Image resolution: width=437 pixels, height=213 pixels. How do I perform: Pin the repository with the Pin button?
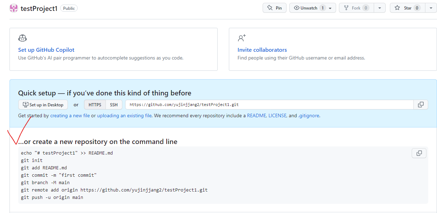[x=275, y=8]
